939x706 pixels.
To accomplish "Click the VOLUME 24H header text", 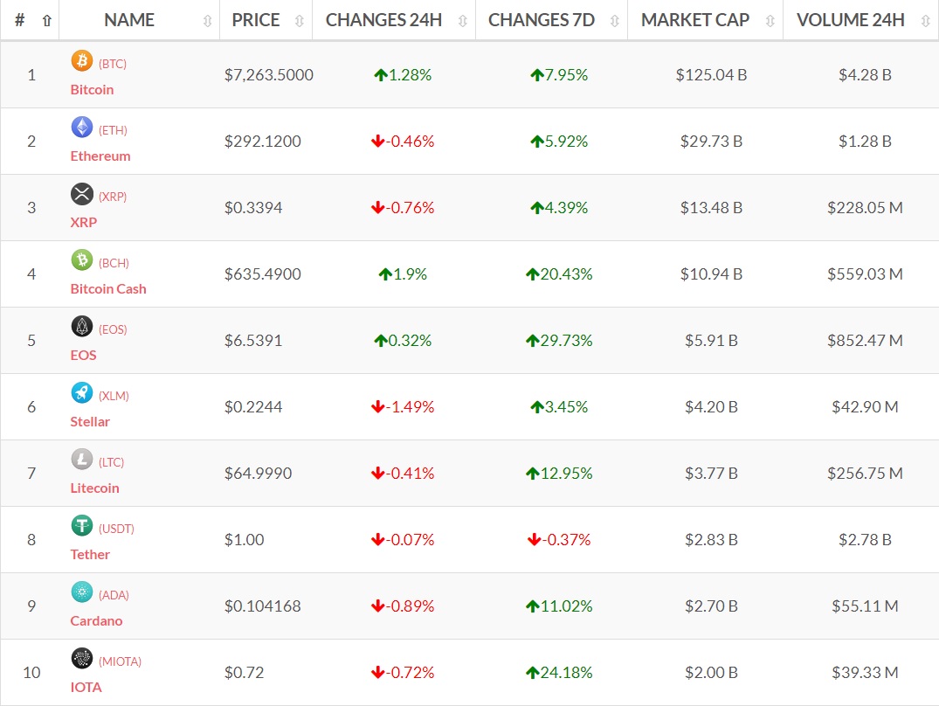I will (x=851, y=20).
